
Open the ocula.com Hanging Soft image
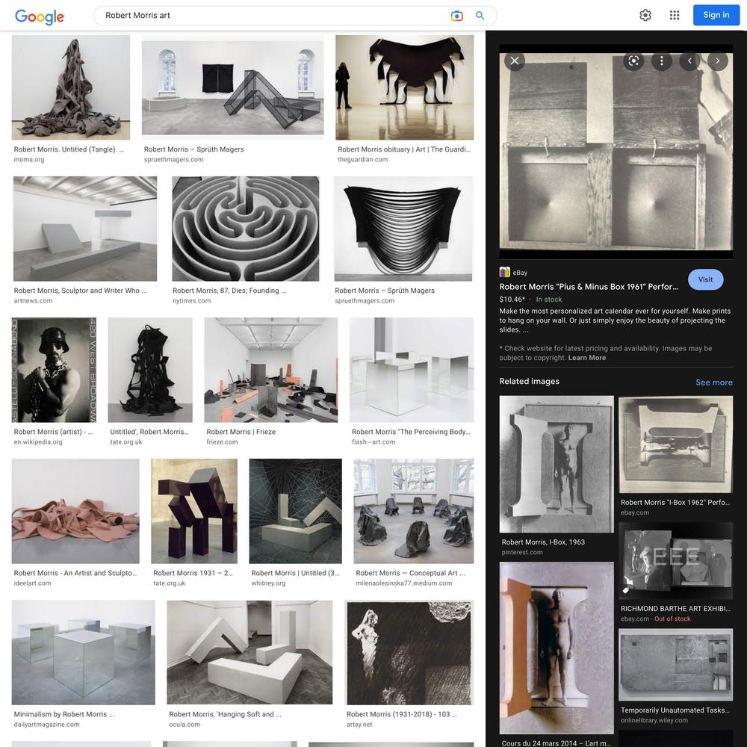249,652
